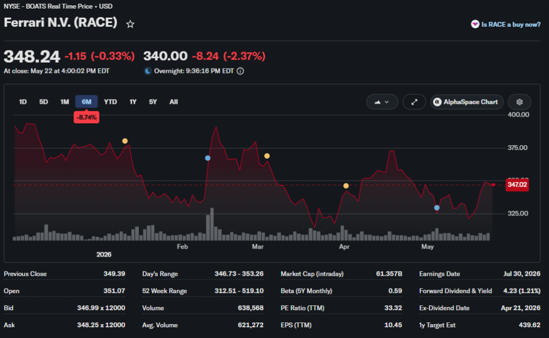549x338 pixels.
Task: Click the Bid value 346.99 x 12000
Action: [x=101, y=308]
